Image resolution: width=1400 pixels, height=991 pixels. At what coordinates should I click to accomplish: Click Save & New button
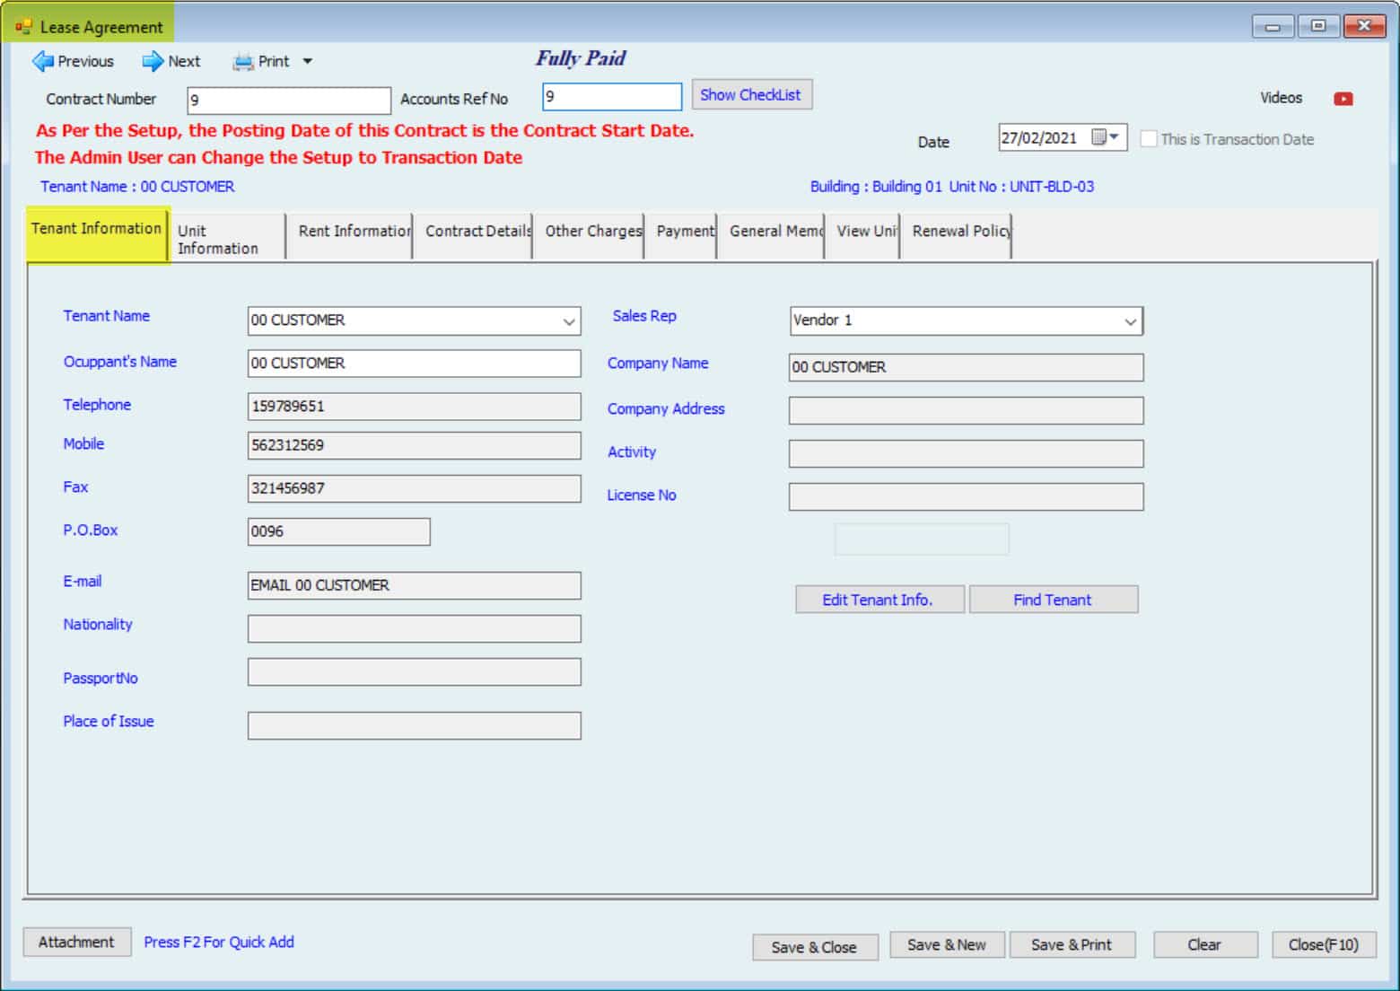(x=947, y=944)
